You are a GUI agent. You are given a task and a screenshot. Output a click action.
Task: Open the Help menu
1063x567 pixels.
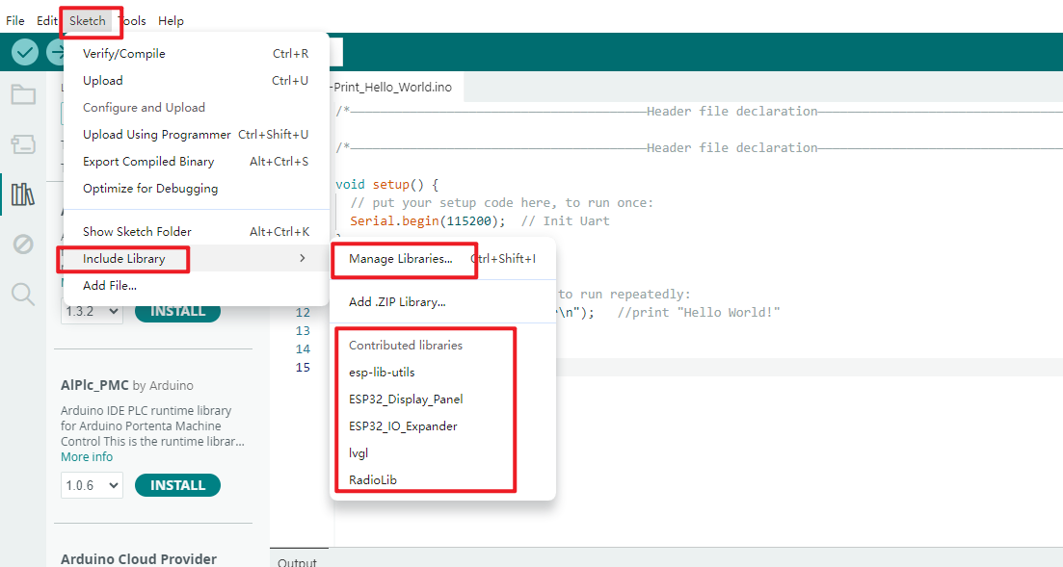(x=171, y=21)
